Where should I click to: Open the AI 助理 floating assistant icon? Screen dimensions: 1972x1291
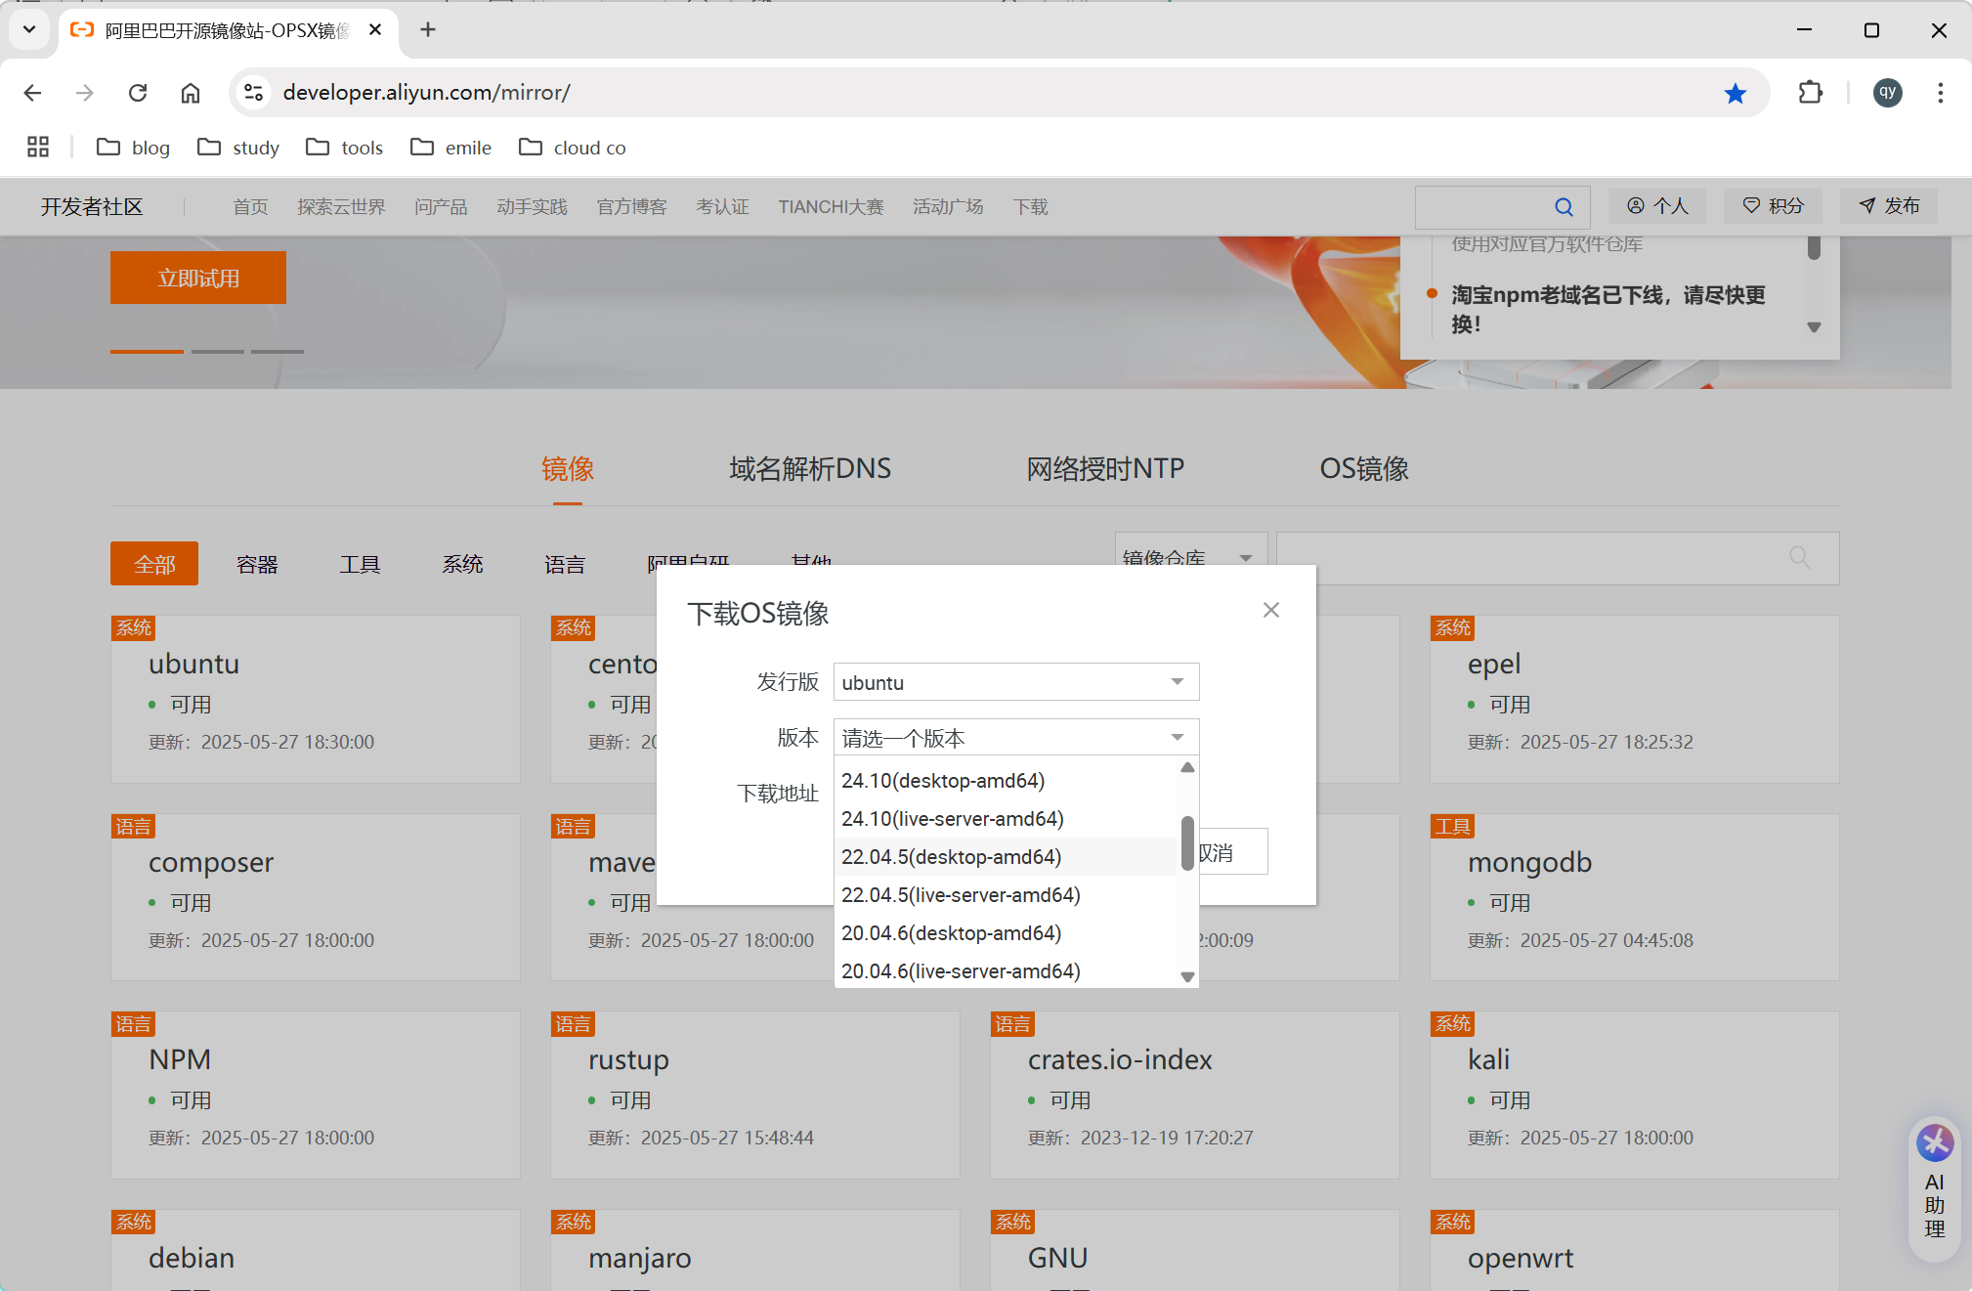pos(1934,1142)
